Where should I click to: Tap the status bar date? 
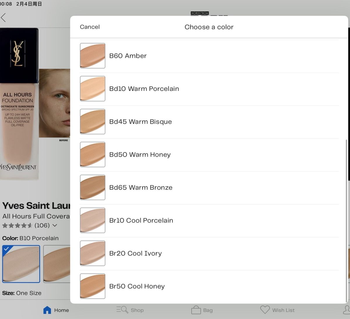click(29, 4)
